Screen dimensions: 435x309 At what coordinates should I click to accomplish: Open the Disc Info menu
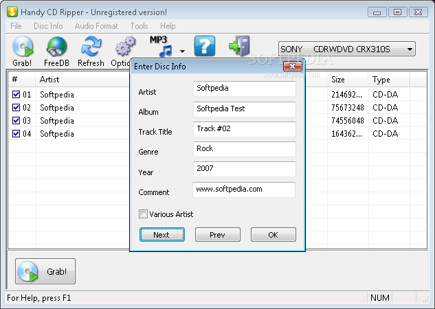[48, 26]
